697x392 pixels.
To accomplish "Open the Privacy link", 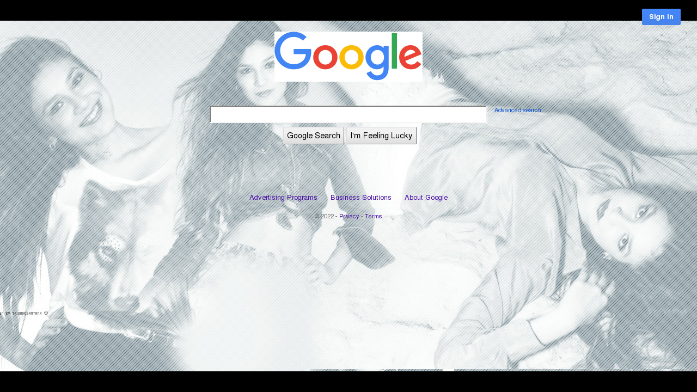I will point(349,216).
